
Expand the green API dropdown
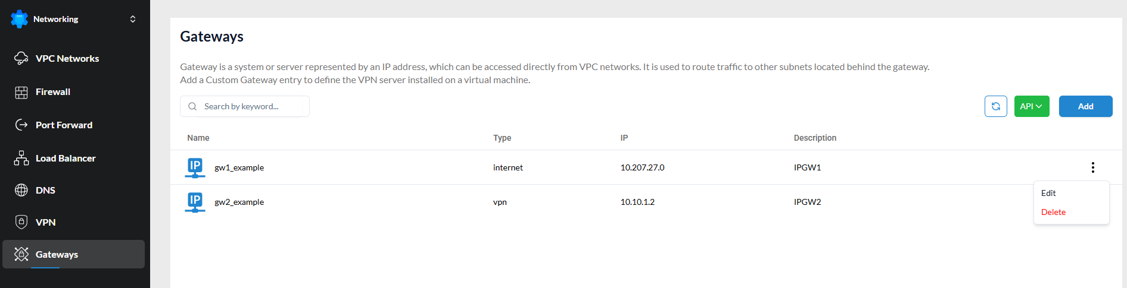1032,106
